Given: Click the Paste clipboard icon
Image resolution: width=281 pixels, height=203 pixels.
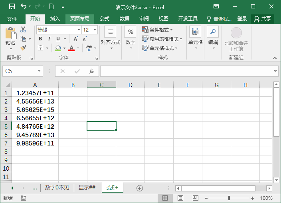Looking at the screenshot, I should click(x=11, y=33).
